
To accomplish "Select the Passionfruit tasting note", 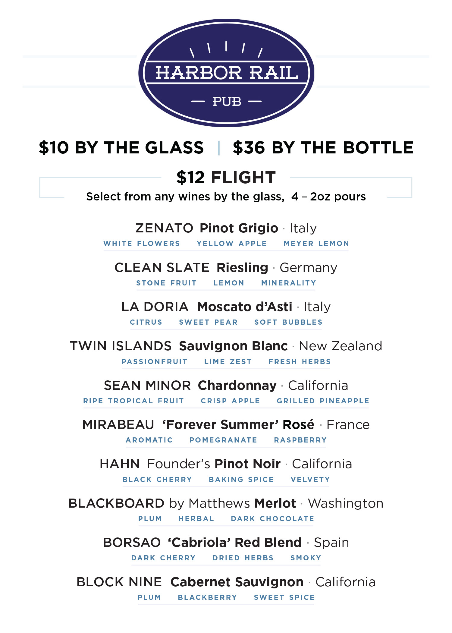I will point(155,362).
